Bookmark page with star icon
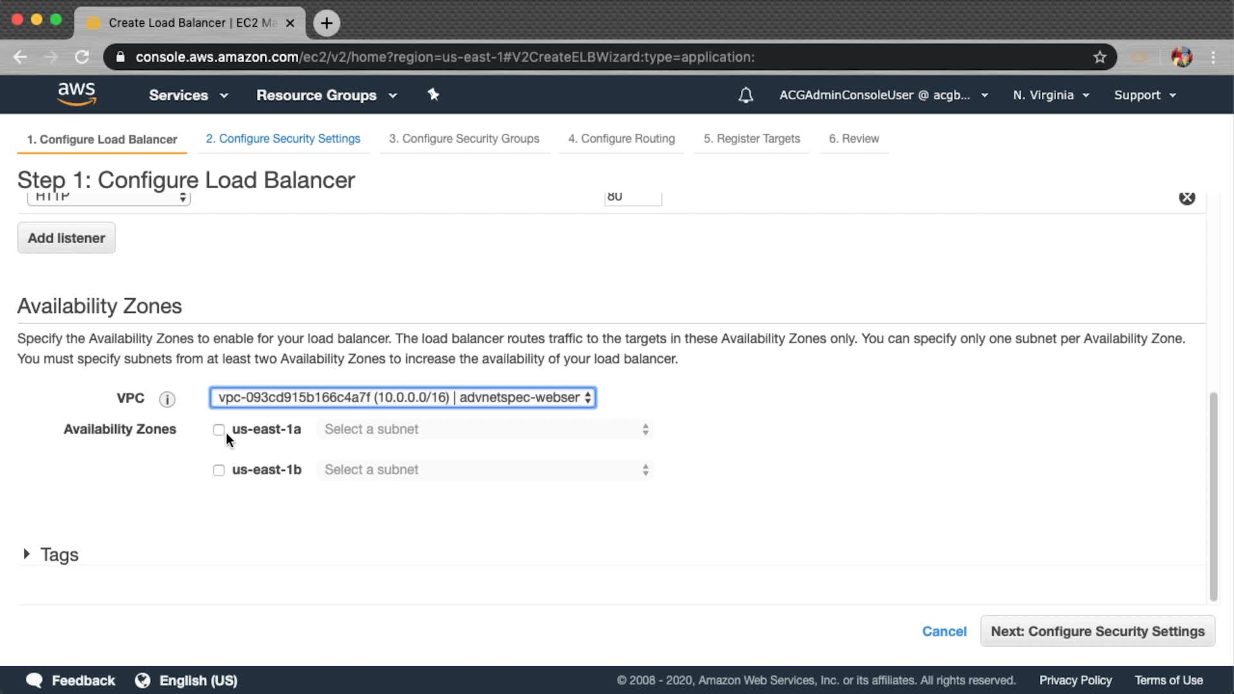The height and width of the screenshot is (694, 1234). pos(1100,57)
